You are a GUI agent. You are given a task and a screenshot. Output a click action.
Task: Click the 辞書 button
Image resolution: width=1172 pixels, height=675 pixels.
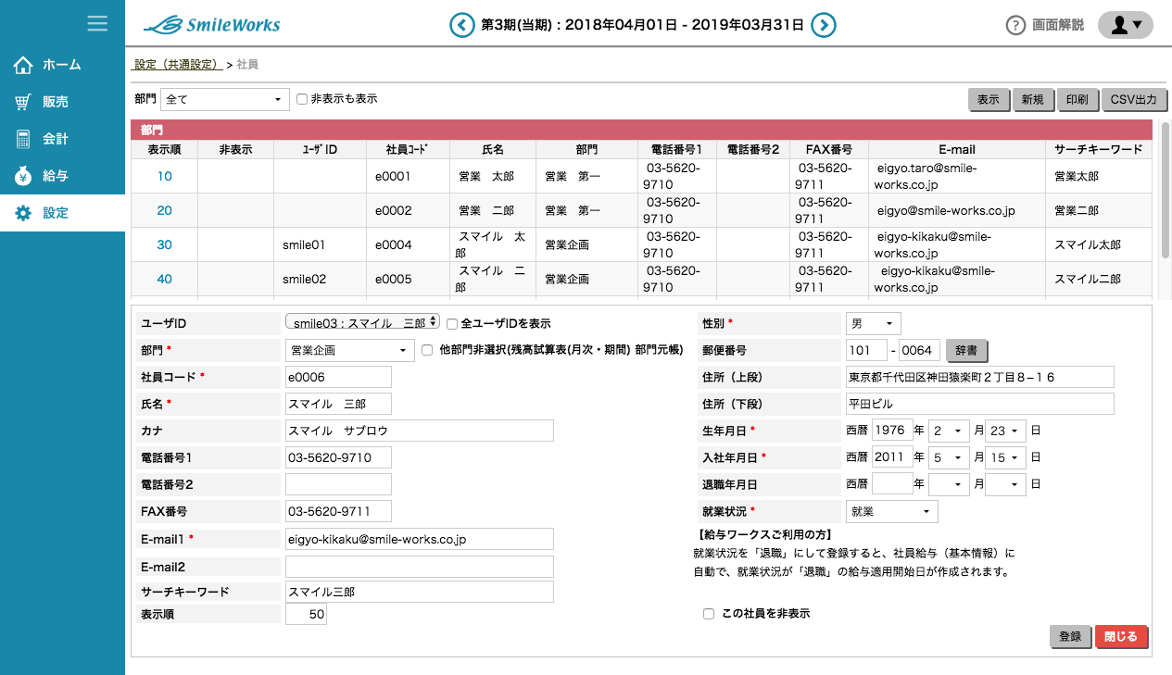pyautogui.click(x=967, y=350)
